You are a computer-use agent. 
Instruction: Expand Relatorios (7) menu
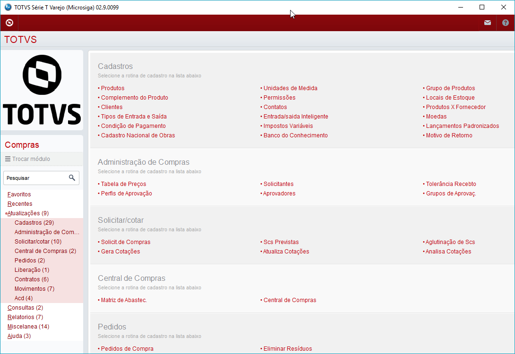coord(26,317)
